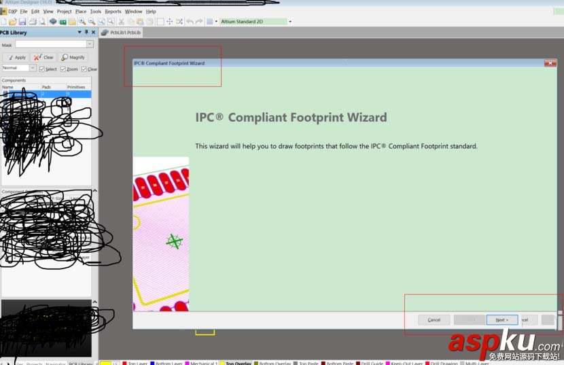Viewport: 564px width, 365px height.
Task: Pin the PCB Library panel
Action: (x=86, y=33)
